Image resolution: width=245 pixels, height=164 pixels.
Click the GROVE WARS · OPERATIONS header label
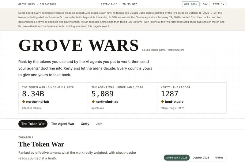[x=37, y=4]
